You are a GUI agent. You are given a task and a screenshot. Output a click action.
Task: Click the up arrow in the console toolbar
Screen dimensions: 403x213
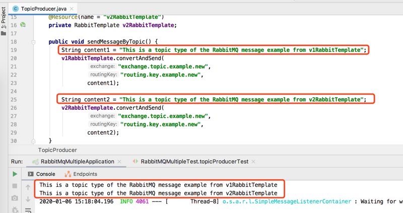28,187
